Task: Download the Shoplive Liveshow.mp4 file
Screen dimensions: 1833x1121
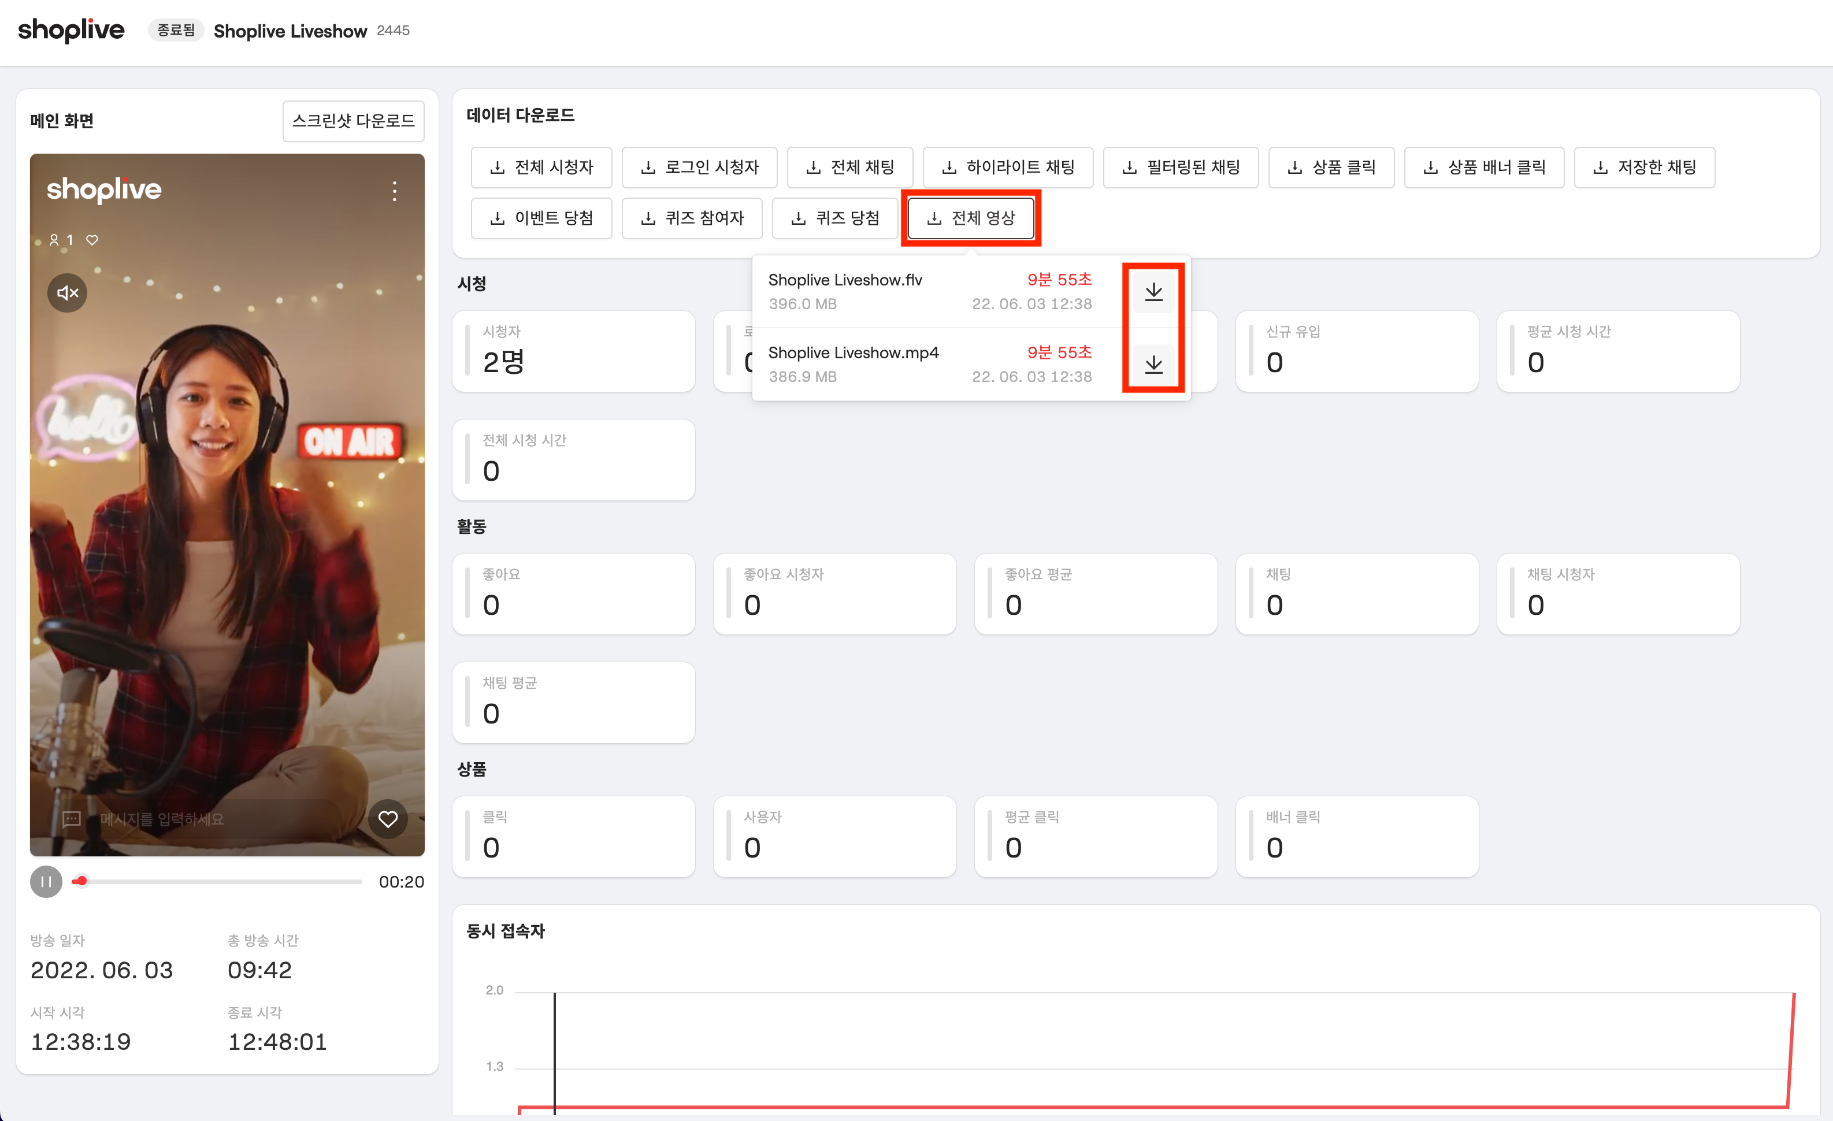Action: pos(1153,365)
